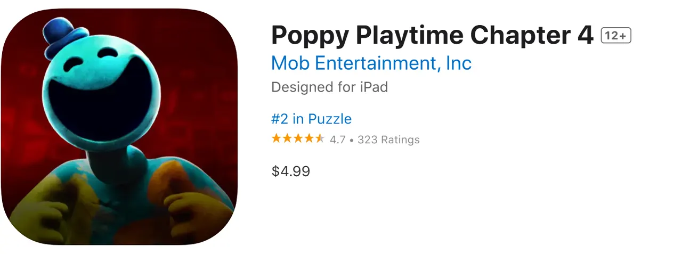This screenshot has width=682, height=254.
Task: Open the Mob Entertainment, Inc developer page
Action: [371, 63]
